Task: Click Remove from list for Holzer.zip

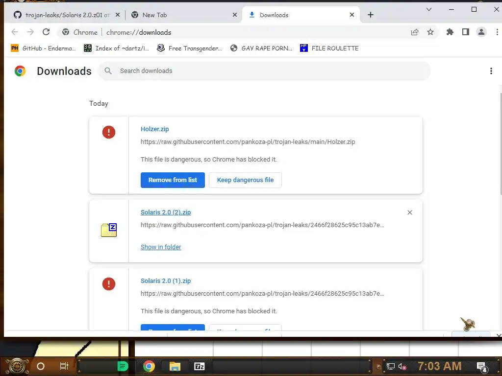Action: [173, 180]
